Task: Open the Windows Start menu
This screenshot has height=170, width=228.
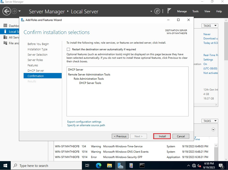Action: (5, 166)
